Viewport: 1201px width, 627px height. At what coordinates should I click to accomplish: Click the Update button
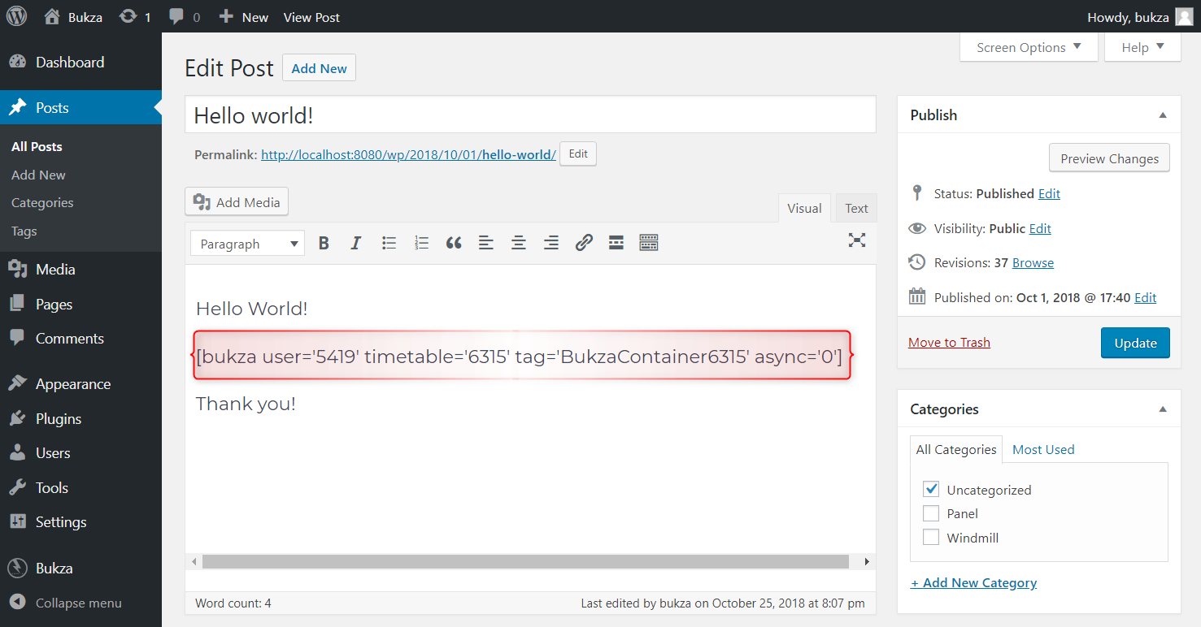point(1135,343)
